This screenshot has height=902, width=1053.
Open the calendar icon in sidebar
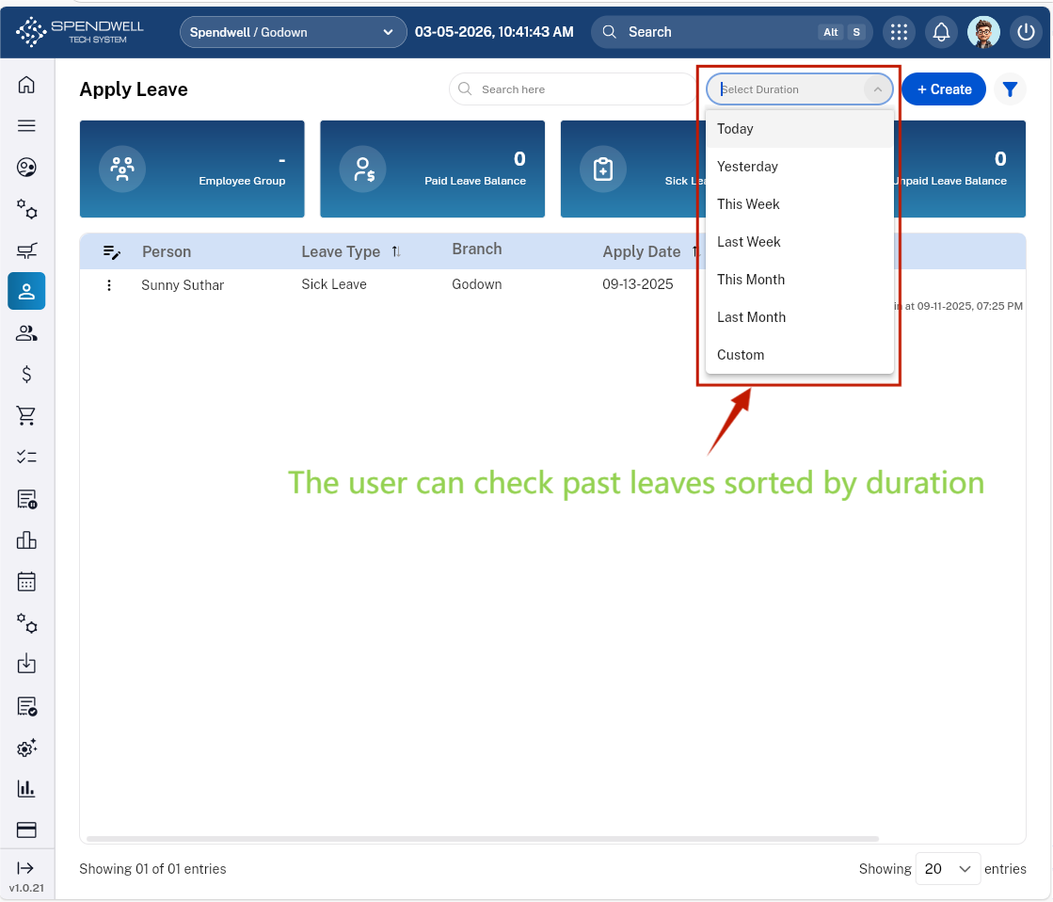[26, 581]
